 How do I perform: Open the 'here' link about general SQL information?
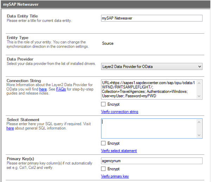coord(10,128)
